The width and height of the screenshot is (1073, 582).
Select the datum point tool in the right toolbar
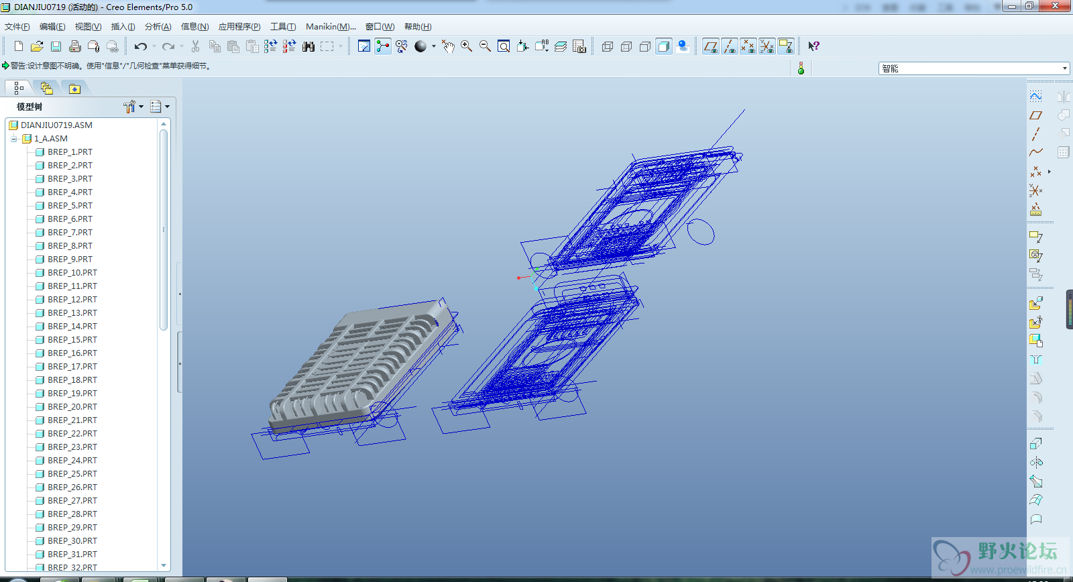(x=1036, y=172)
